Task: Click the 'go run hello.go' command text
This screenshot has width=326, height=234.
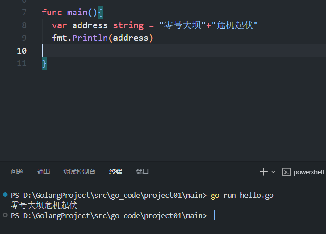Action: click(242, 196)
